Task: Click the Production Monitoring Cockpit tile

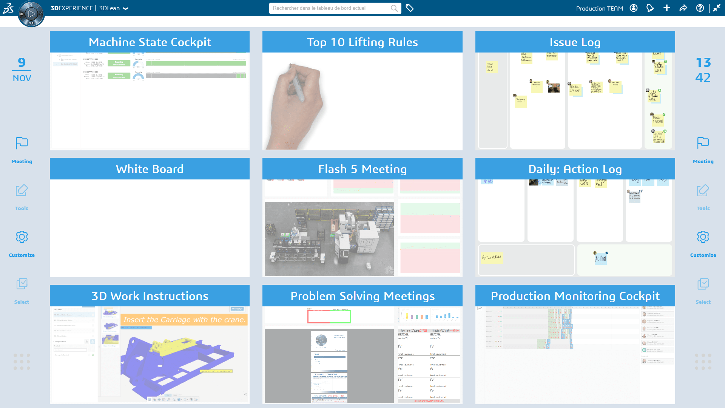Action: pyautogui.click(x=575, y=345)
